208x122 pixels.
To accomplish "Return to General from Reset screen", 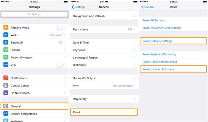I will [148, 7].
